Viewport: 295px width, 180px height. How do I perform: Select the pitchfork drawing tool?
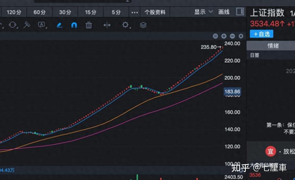[x=27, y=25]
